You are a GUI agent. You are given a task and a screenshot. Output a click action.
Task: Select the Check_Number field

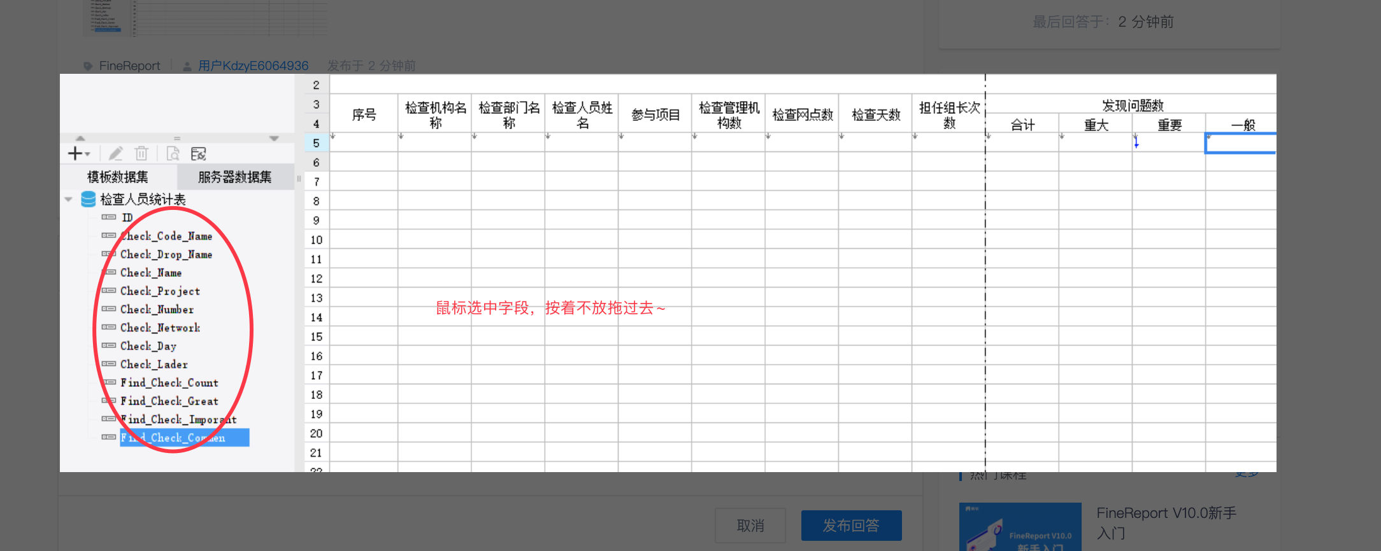(x=157, y=310)
